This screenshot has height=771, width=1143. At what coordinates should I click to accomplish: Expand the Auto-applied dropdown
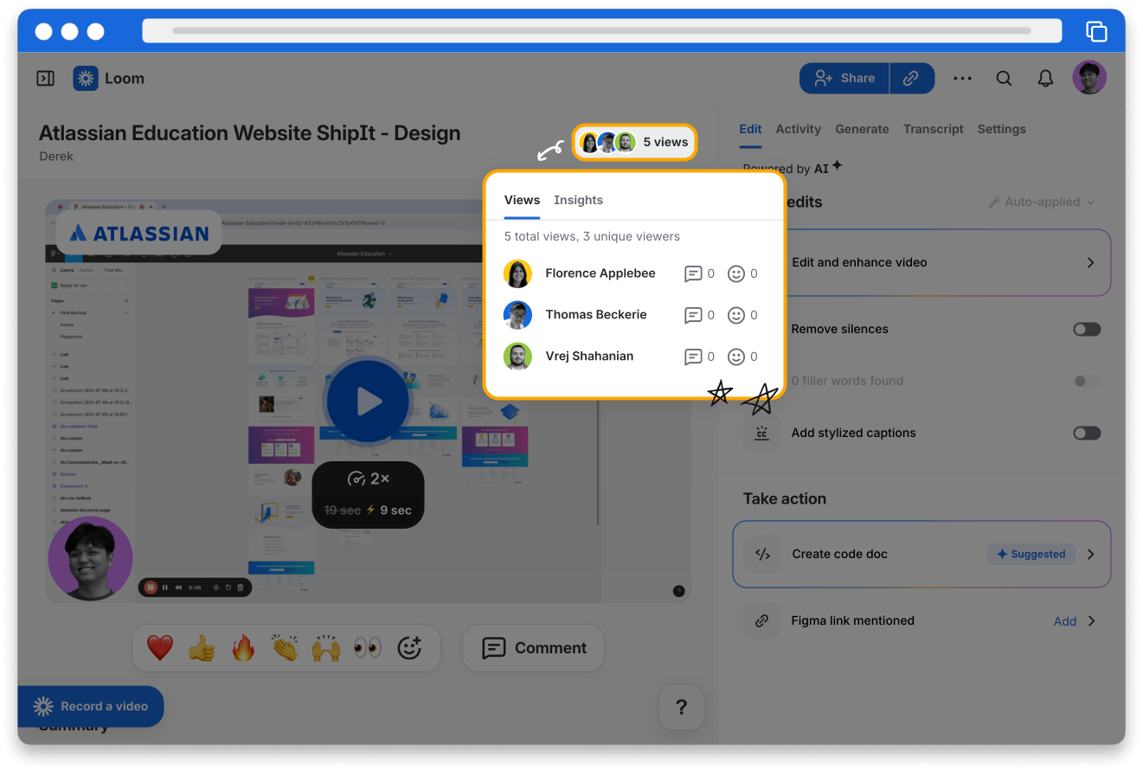[x=1042, y=202]
